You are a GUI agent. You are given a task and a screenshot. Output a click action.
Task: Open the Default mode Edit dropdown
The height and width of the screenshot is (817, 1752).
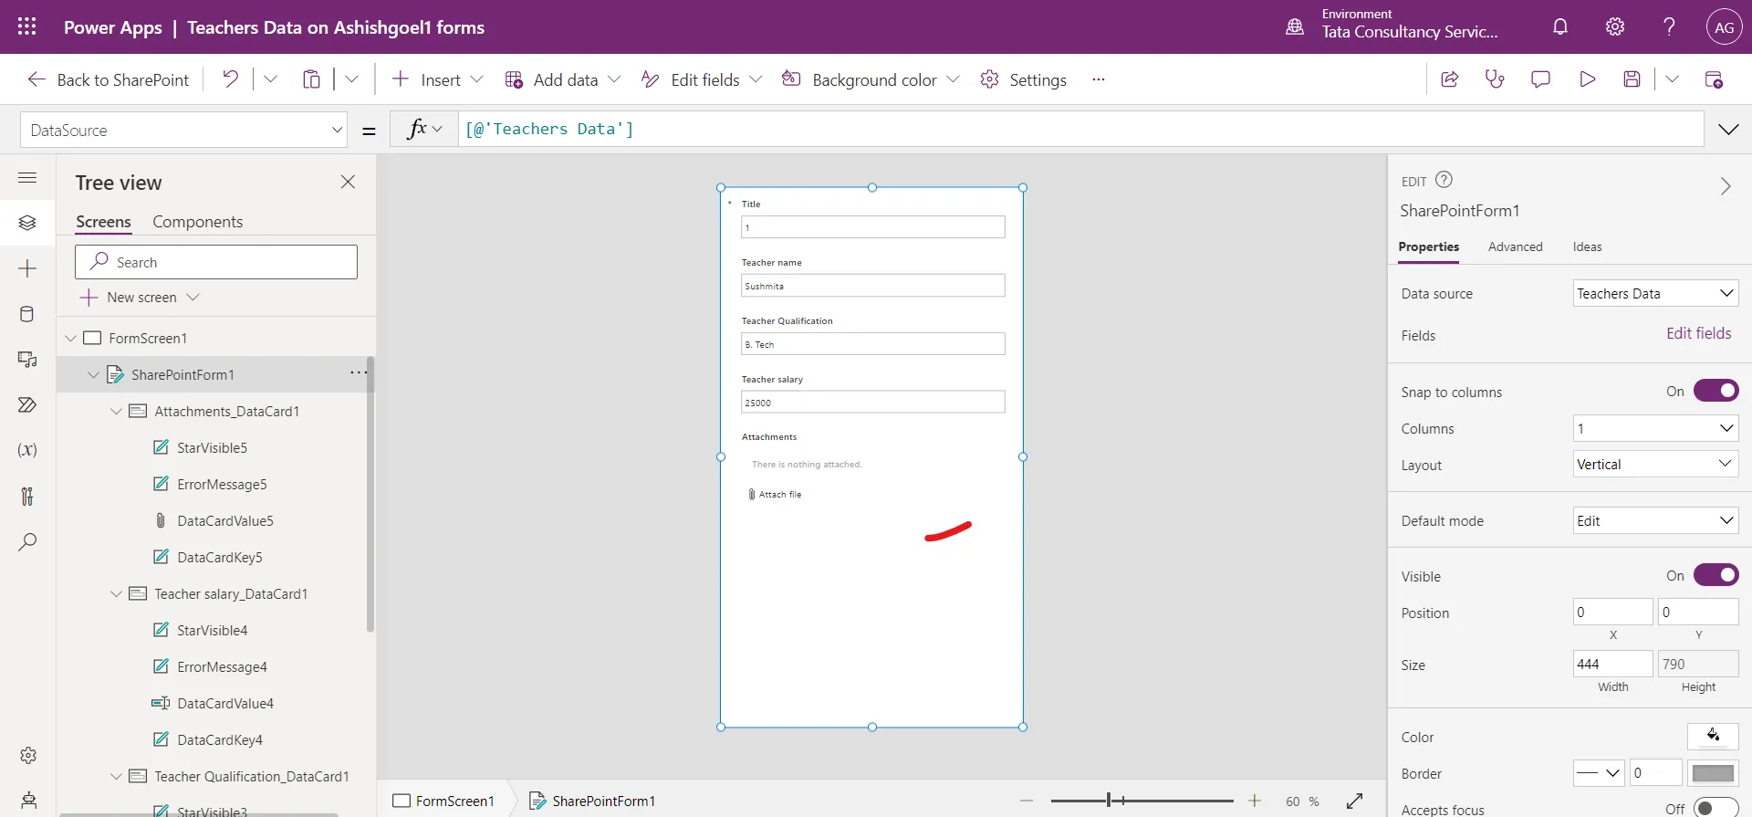pyautogui.click(x=1655, y=520)
